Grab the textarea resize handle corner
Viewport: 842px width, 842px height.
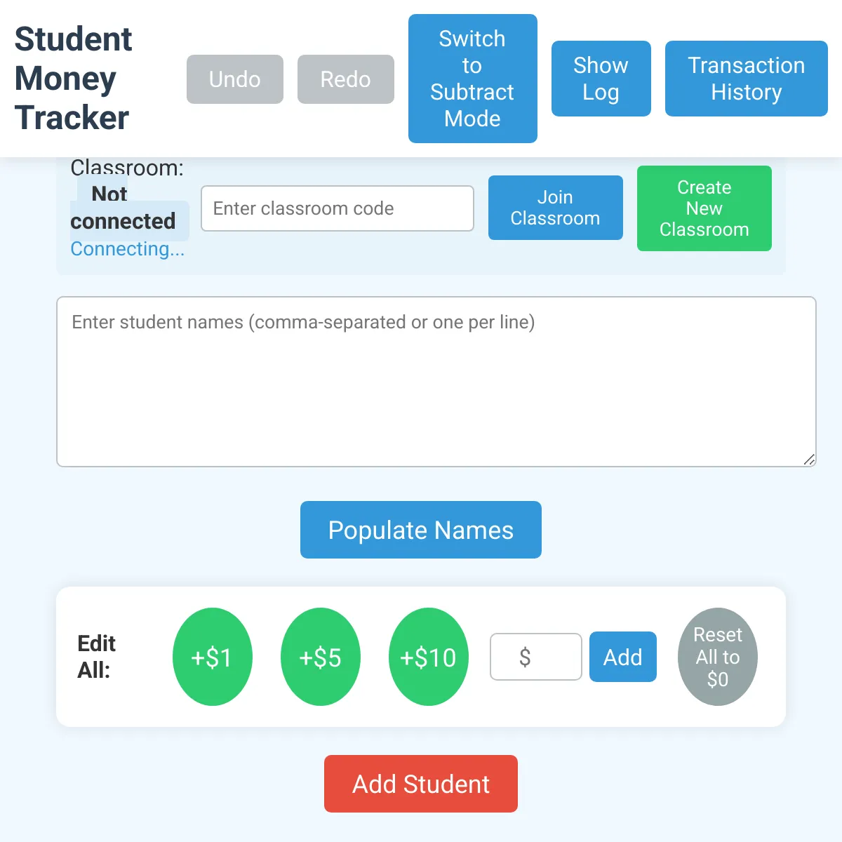pos(809,460)
